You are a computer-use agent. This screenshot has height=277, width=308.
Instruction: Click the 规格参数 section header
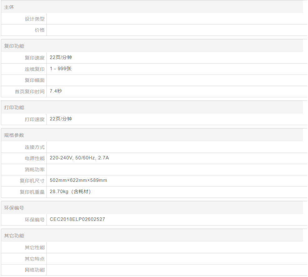(x=14, y=135)
